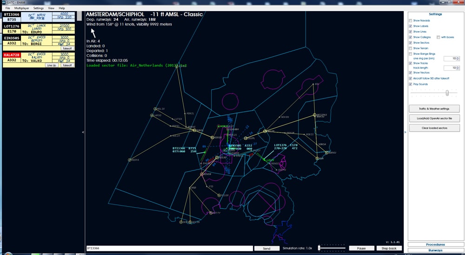Select BTI3366 aircraft label on radar

pos(179,148)
